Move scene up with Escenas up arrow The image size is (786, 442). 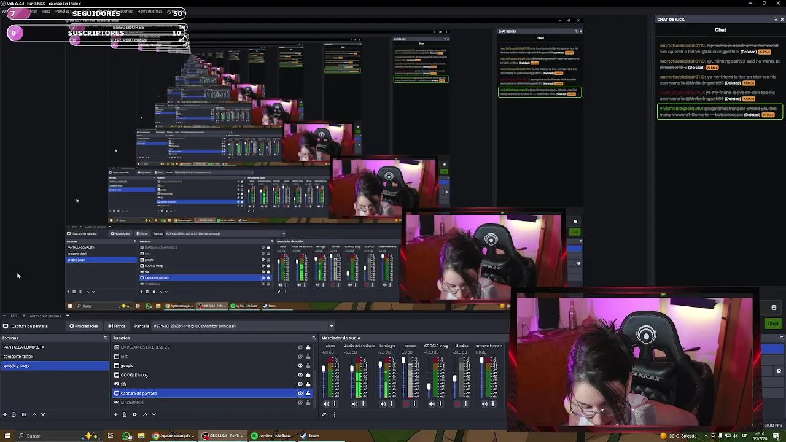(x=34, y=414)
